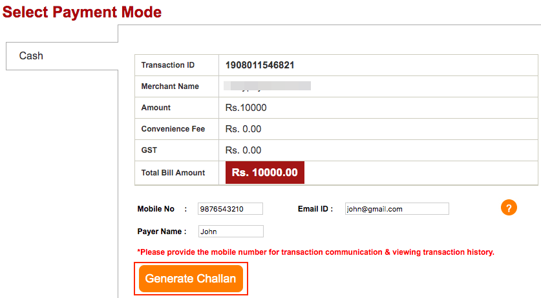This screenshot has width=541, height=298.
Task: Focus the Mobile No input field
Action: pyautogui.click(x=230, y=209)
